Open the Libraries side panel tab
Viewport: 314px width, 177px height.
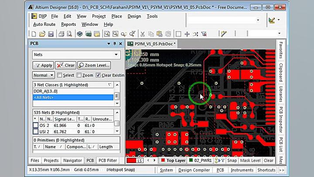click(x=281, y=94)
